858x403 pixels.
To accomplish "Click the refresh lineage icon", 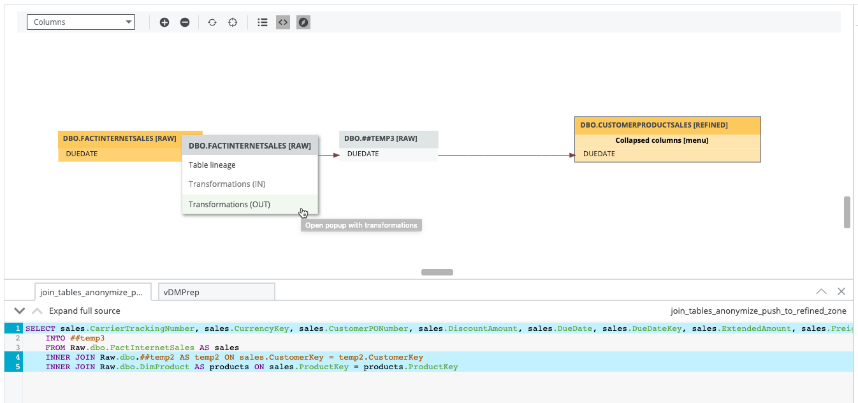I will click(x=212, y=22).
